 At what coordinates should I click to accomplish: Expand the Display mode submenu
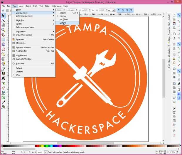[33, 13]
